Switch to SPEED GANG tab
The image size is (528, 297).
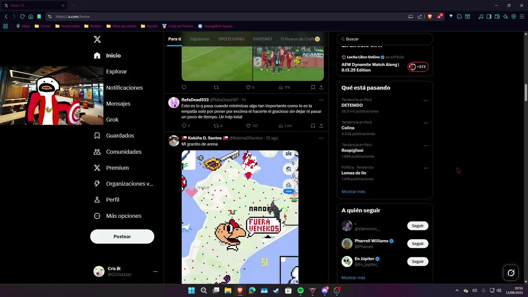tap(231, 39)
